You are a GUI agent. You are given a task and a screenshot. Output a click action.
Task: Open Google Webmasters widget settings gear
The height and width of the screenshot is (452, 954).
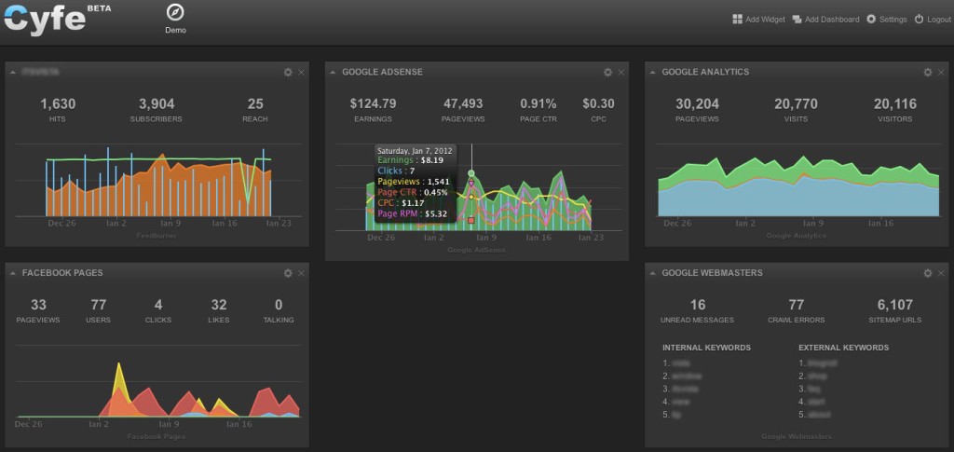(x=928, y=274)
